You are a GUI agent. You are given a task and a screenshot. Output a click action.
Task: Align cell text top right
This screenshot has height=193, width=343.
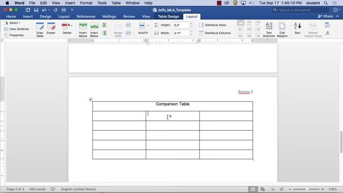click(x=258, y=23)
